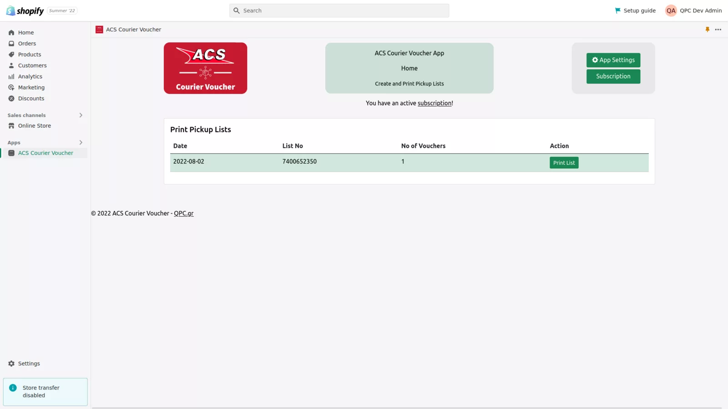The height and width of the screenshot is (409, 728).
Task: Expand the Apps section chevron
Action: 81,143
